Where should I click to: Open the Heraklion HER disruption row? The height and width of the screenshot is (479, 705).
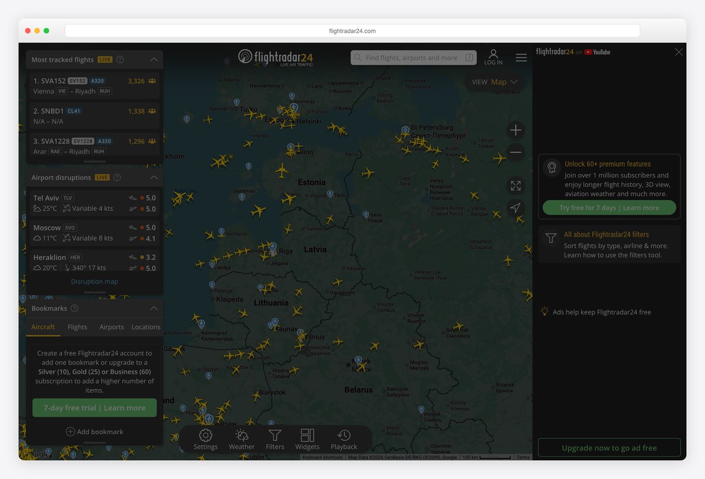pyautogui.click(x=95, y=262)
